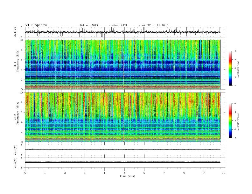
Task: Click the ch.2 spectrogram color scale bar
Action: coord(230,120)
